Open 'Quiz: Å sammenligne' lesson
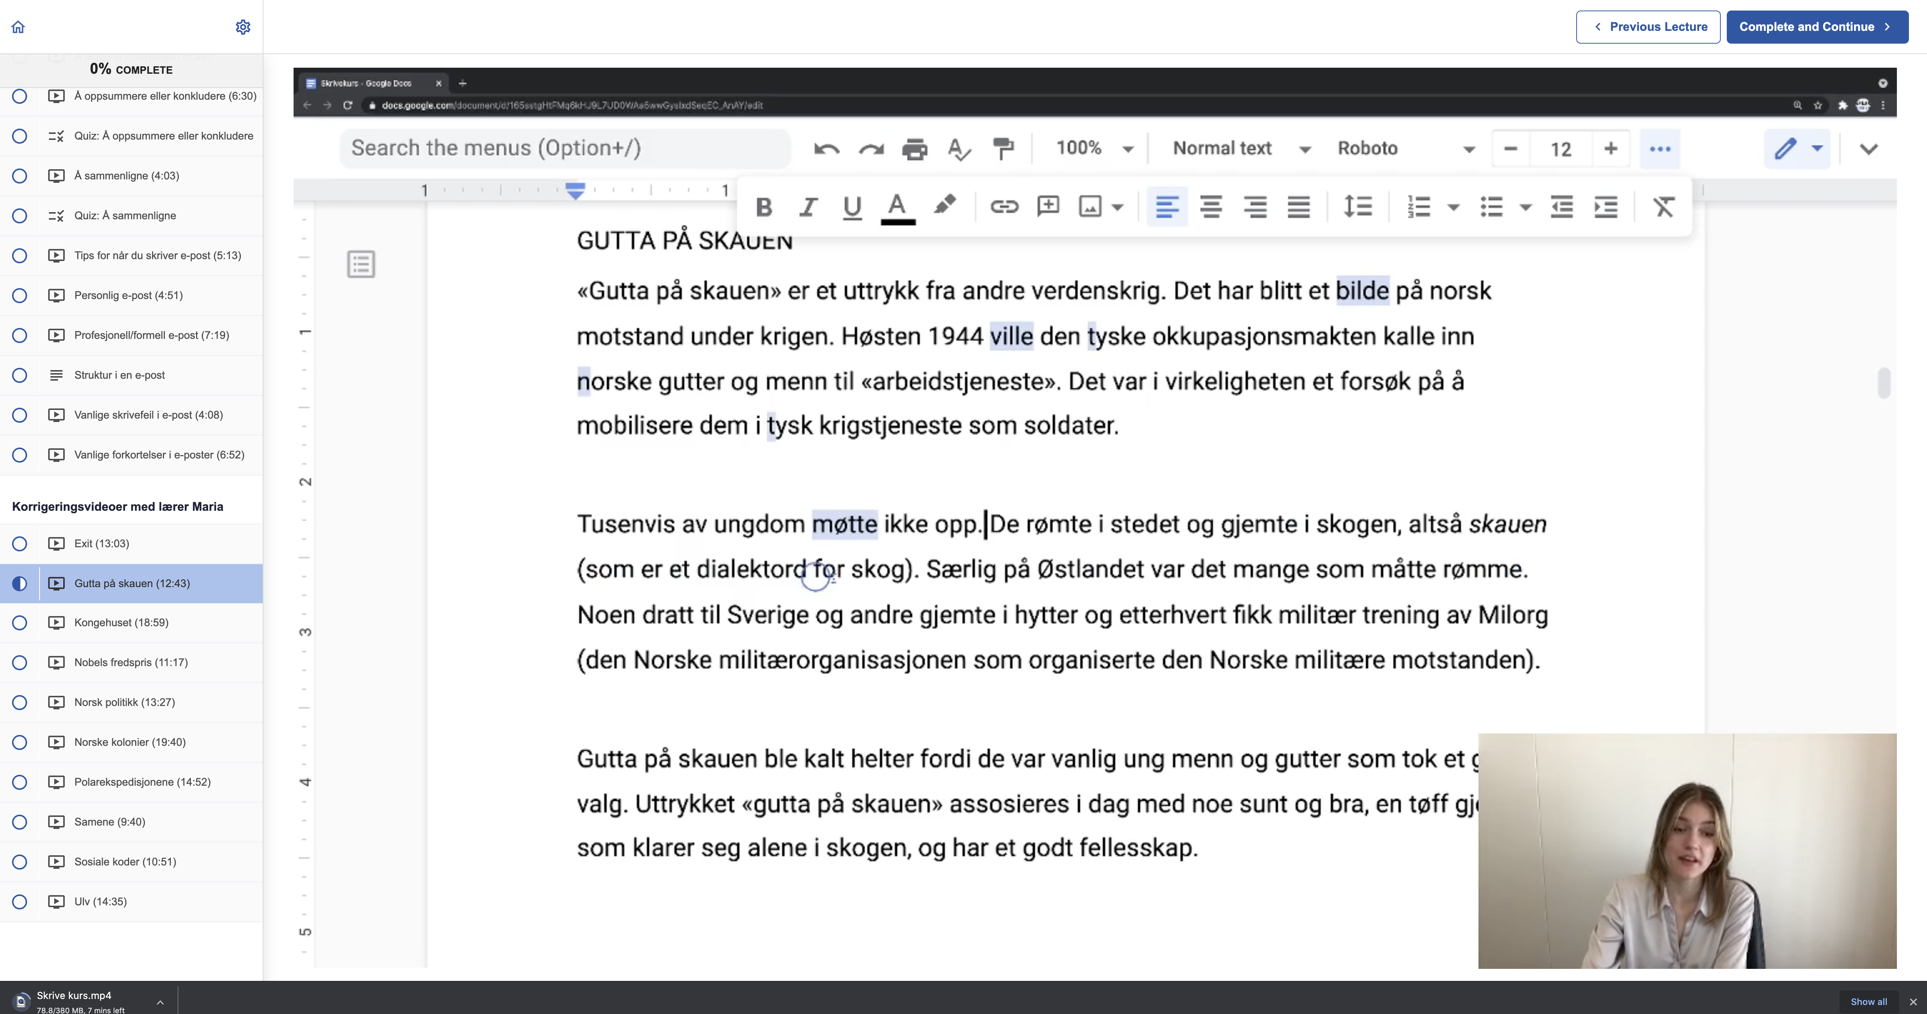This screenshot has height=1014, width=1927. coord(125,216)
